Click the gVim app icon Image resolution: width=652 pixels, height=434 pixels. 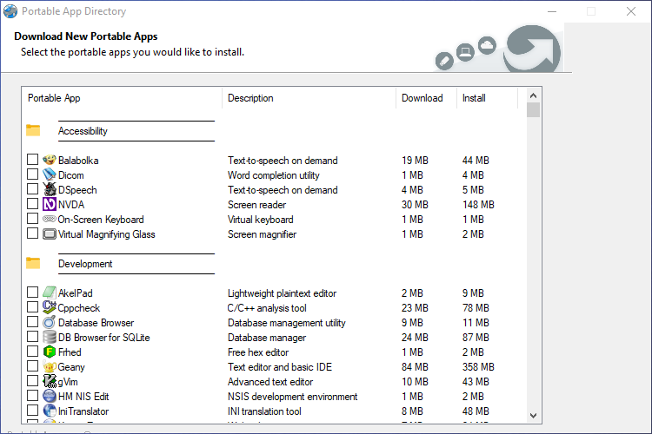click(x=50, y=382)
